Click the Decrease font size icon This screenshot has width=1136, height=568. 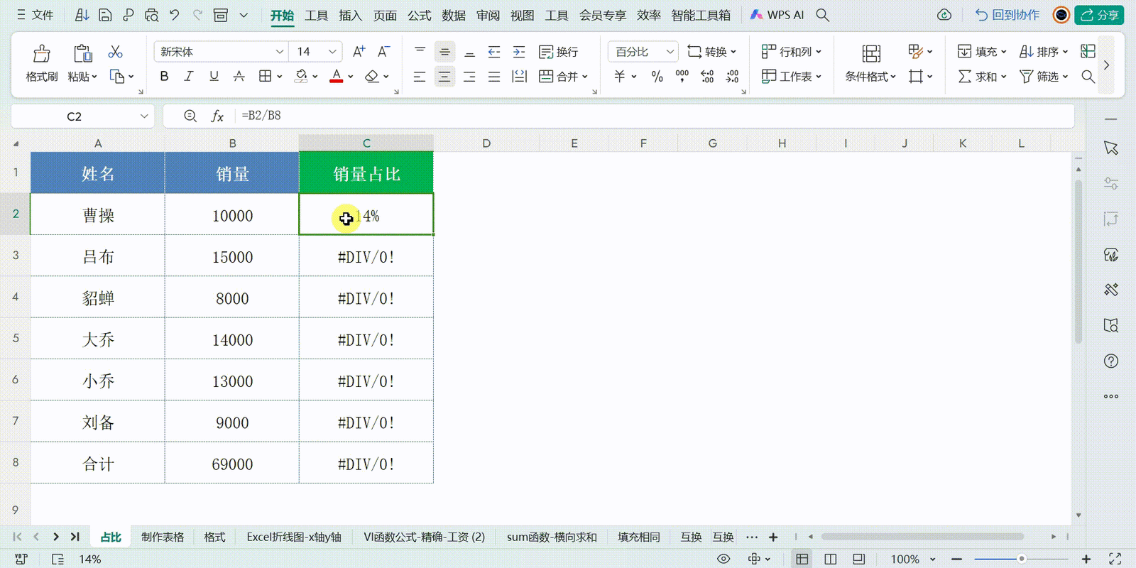click(x=383, y=51)
